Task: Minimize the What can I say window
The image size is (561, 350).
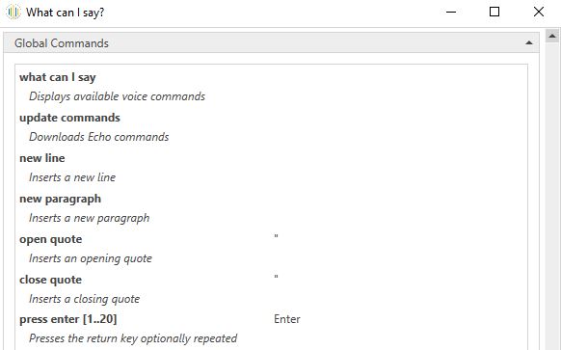Action: coord(451,12)
